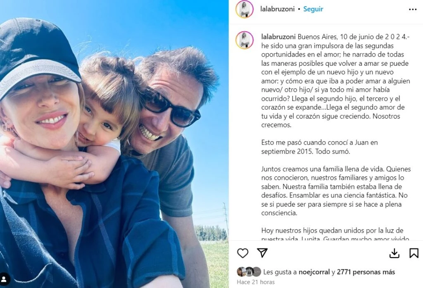423x288 pixels.
Task: Open the profile avatar beside the caption
Action: coord(245,40)
